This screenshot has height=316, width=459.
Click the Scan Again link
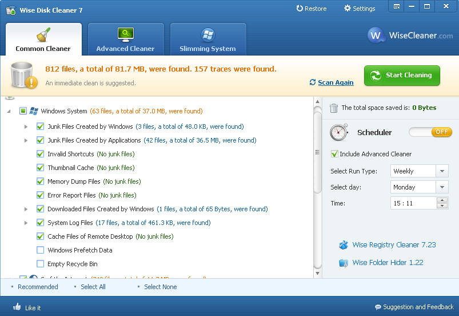[336, 82]
